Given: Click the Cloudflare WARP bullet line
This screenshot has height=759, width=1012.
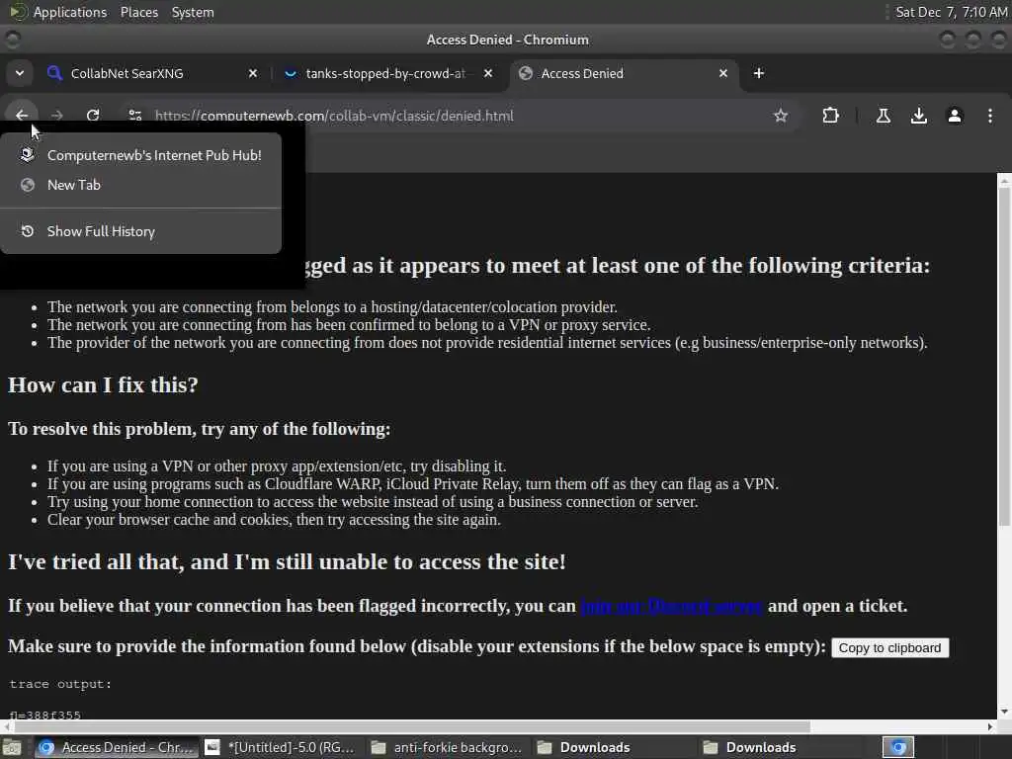Looking at the screenshot, I should point(412,484).
